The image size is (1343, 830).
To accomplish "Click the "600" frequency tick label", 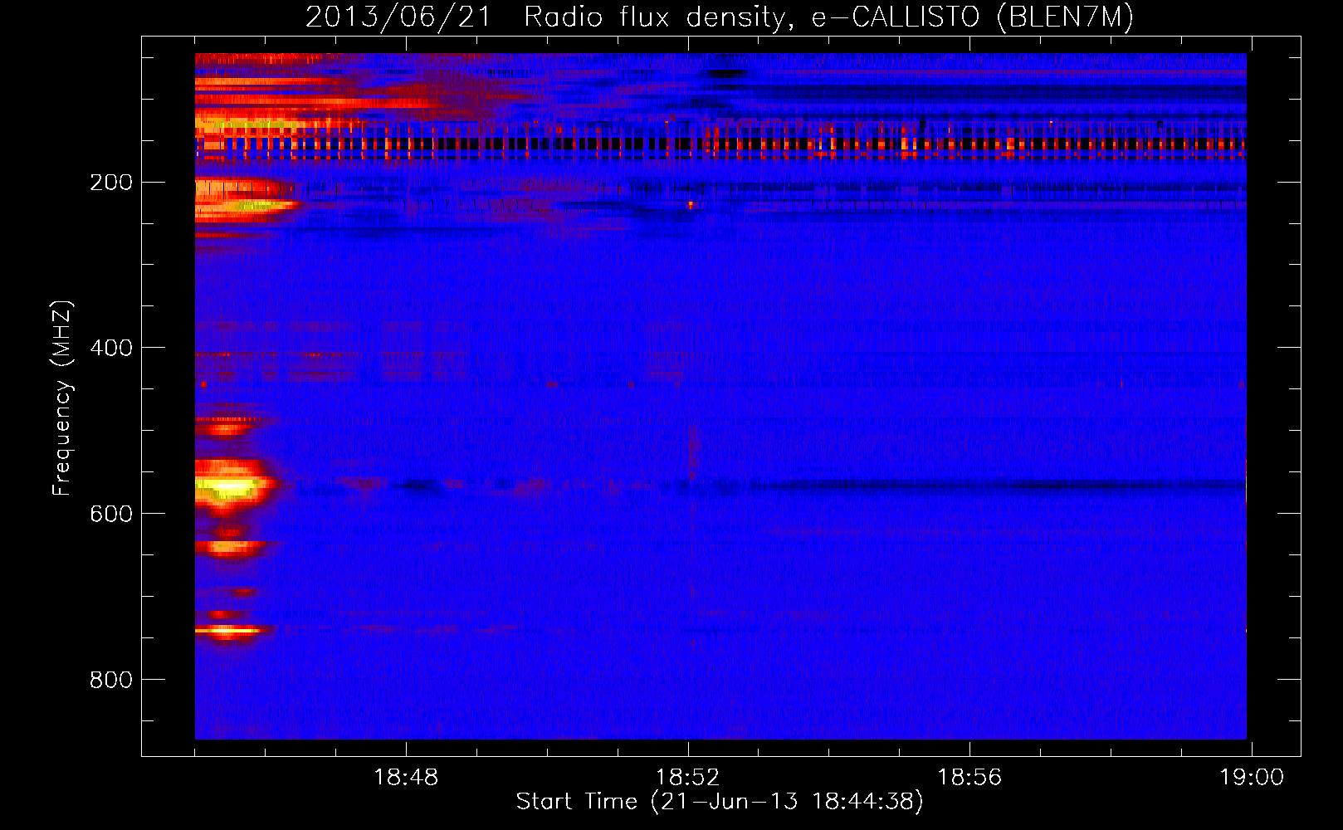I will (111, 514).
